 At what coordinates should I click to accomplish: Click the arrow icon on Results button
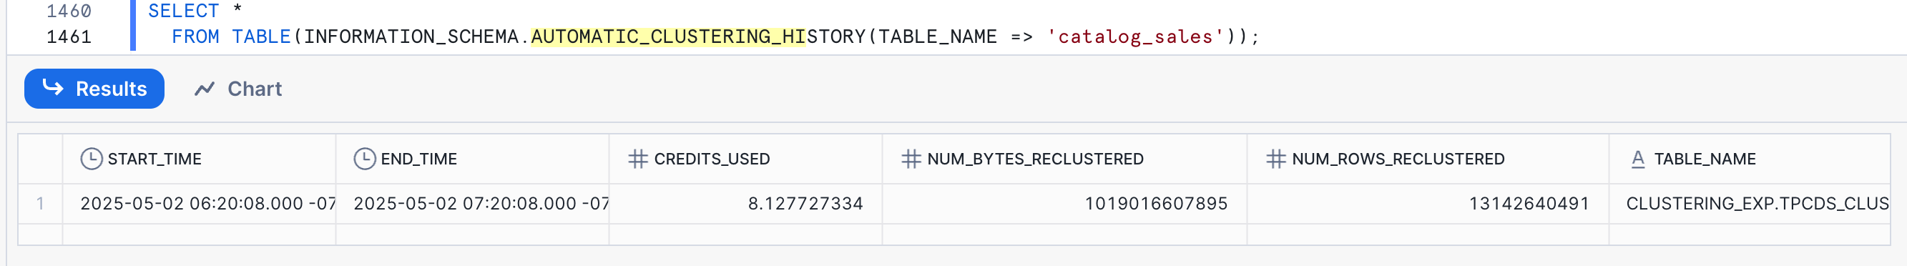tap(52, 87)
